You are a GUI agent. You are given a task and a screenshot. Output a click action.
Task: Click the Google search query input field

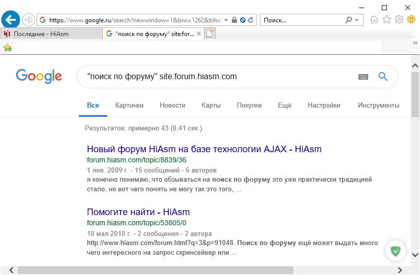point(219,77)
